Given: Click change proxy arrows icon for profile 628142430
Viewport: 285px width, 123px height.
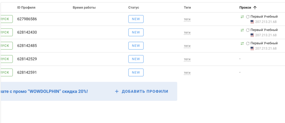Looking at the screenshot, I should click(x=242, y=30).
